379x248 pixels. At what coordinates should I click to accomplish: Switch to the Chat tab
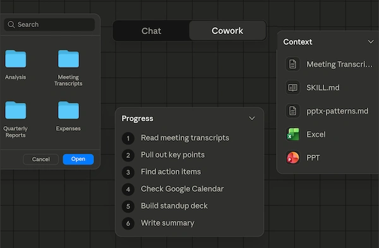(x=151, y=31)
